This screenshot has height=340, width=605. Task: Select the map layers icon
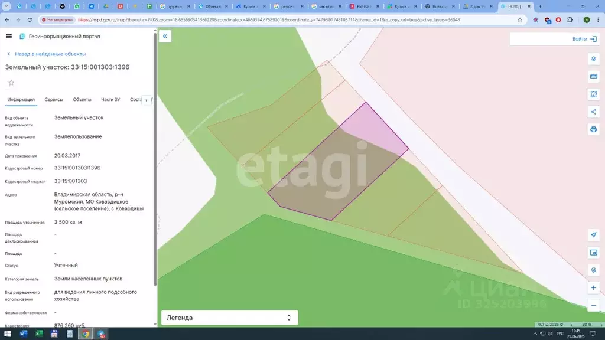tap(593, 59)
